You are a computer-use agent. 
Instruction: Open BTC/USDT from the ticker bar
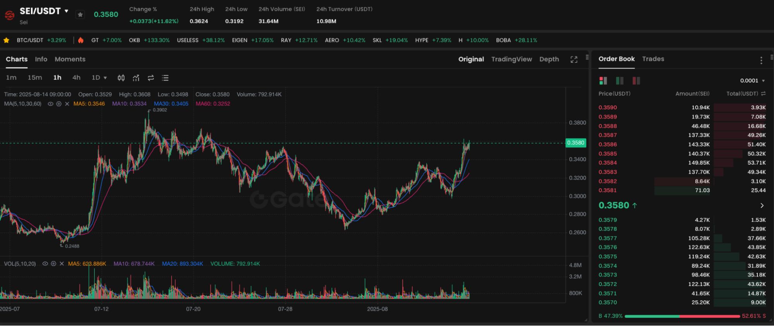click(41, 40)
